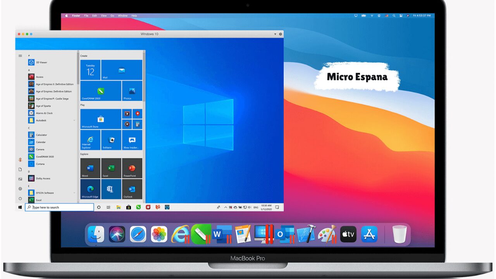Expand the EPSON Software folder
Viewport: 496px width, 279px height.
[x=74, y=193]
